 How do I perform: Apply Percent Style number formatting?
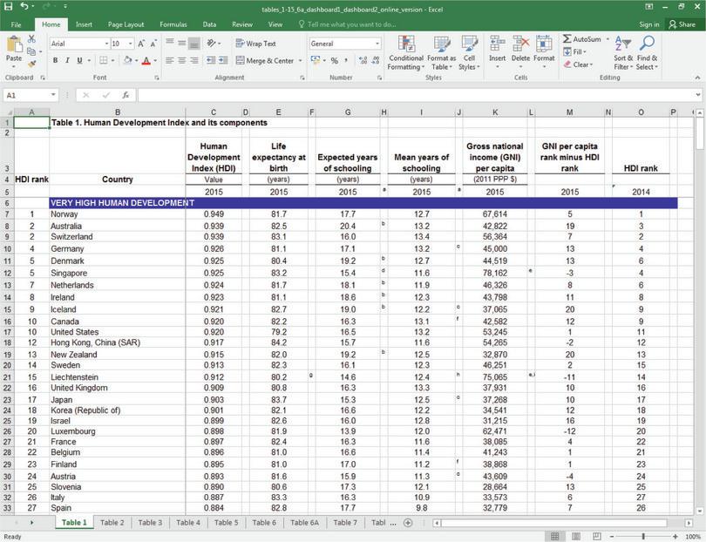pyautogui.click(x=336, y=62)
